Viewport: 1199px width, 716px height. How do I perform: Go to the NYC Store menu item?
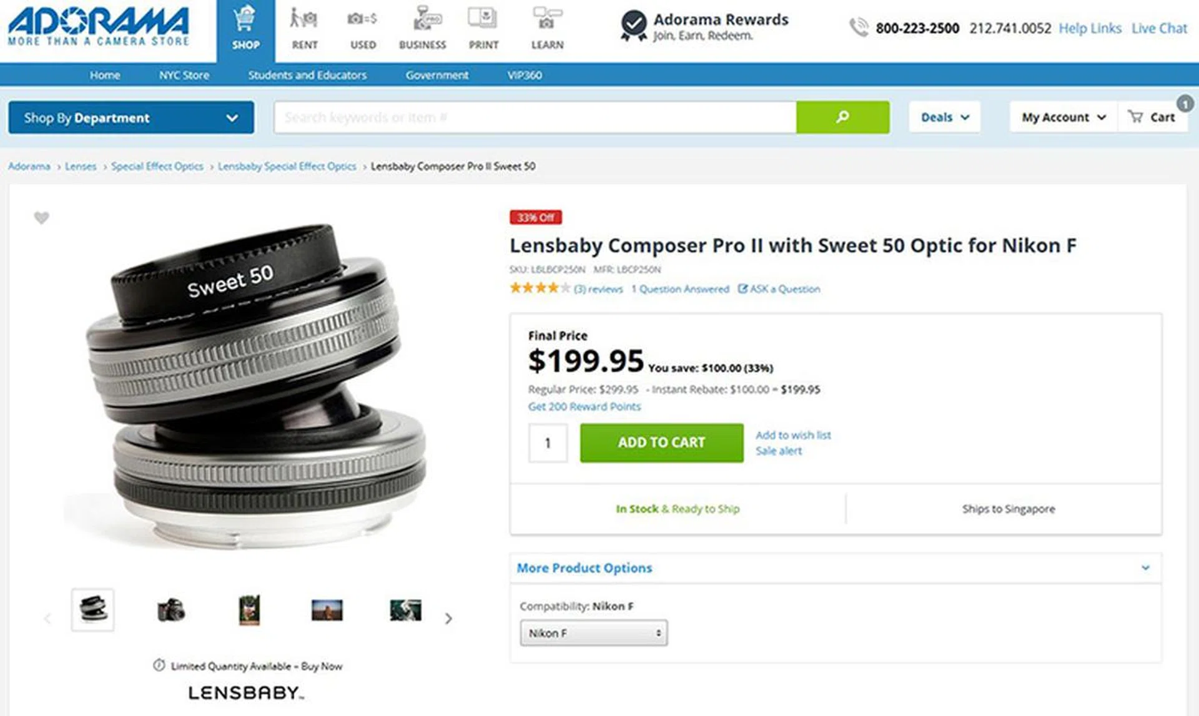pyautogui.click(x=184, y=75)
